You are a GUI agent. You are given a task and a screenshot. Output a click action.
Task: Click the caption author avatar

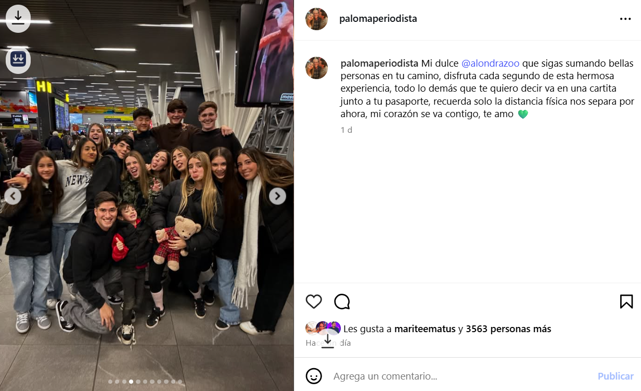pyautogui.click(x=316, y=68)
